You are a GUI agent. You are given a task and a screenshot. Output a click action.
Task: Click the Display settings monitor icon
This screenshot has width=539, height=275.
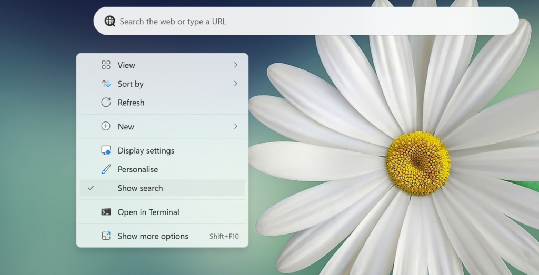[106, 150]
